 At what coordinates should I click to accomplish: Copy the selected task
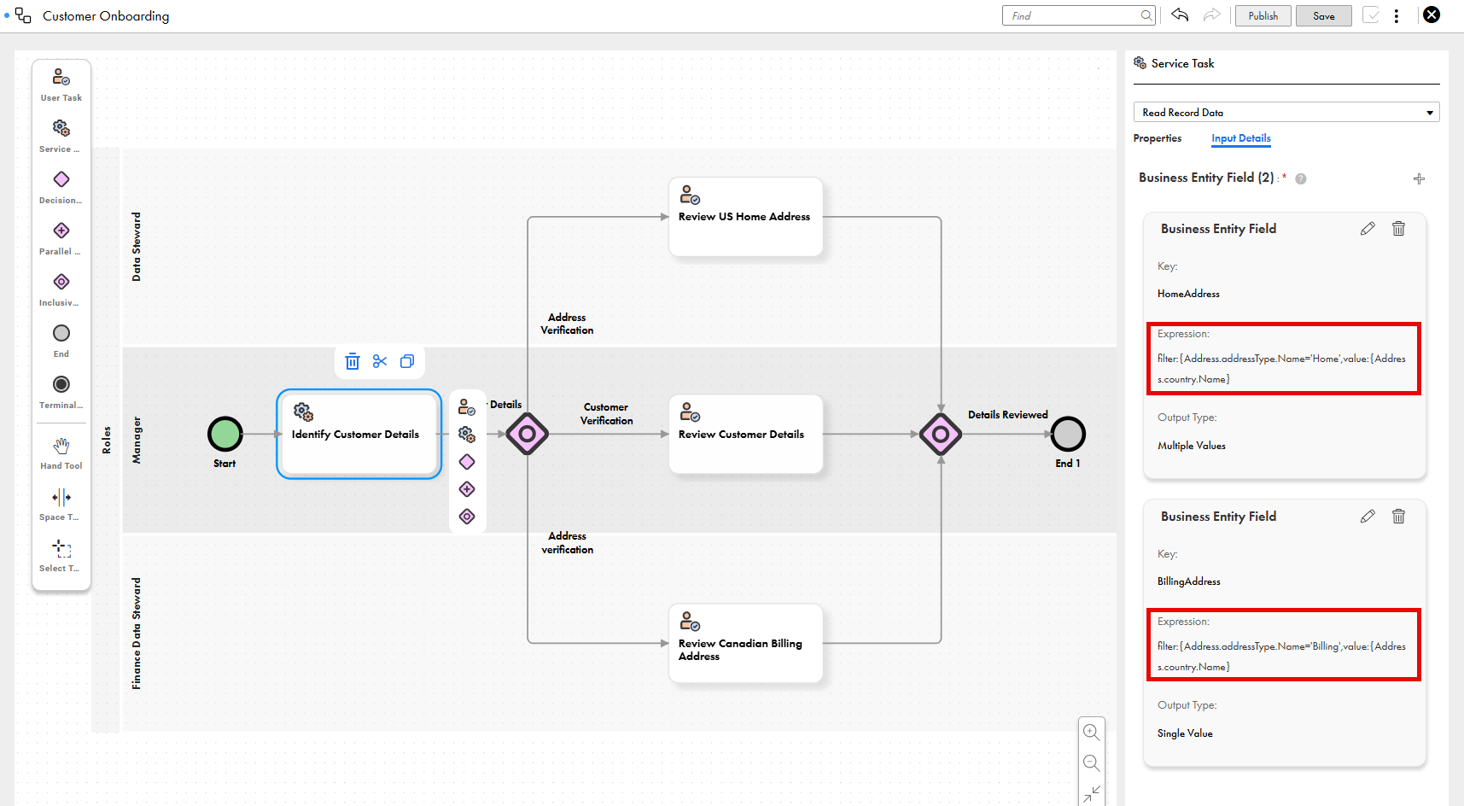(x=407, y=361)
